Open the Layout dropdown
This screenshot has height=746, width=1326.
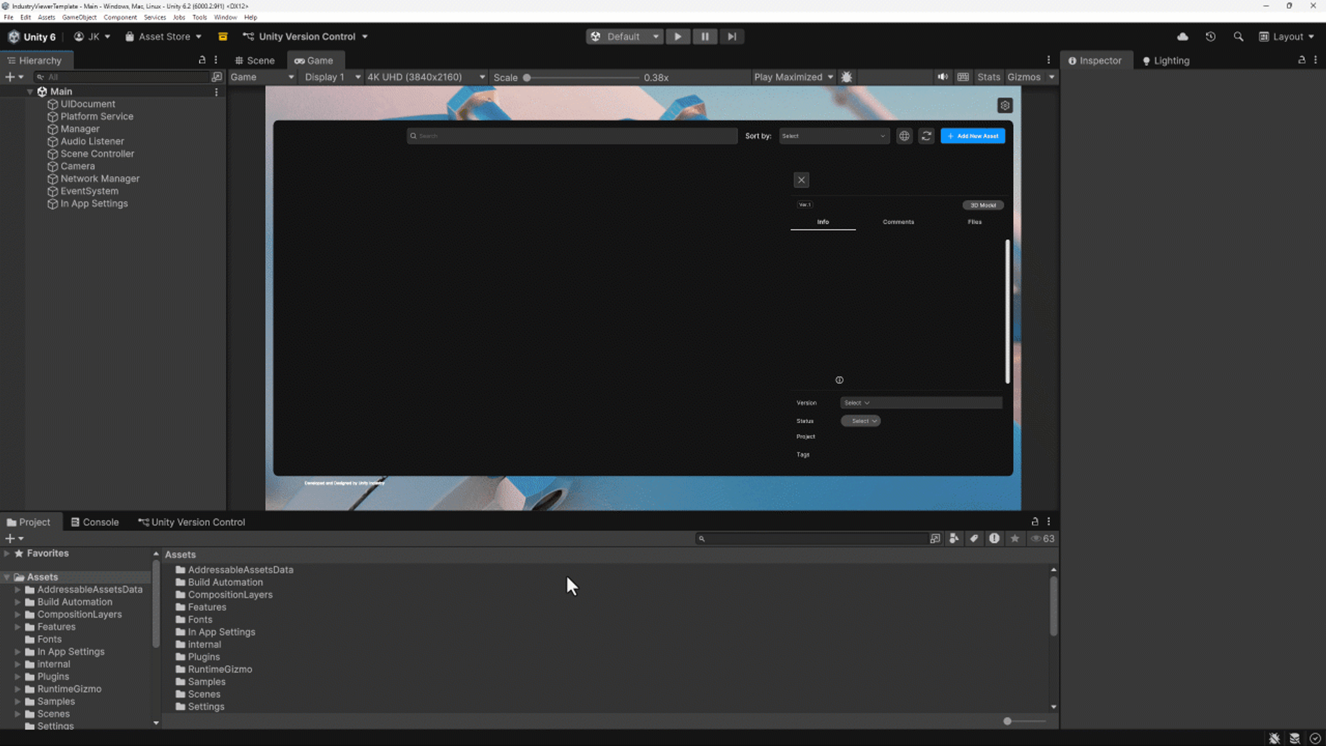pyautogui.click(x=1287, y=37)
